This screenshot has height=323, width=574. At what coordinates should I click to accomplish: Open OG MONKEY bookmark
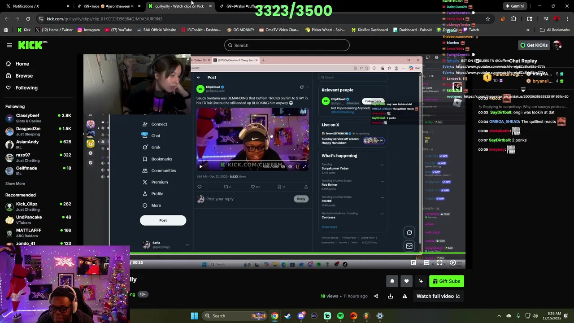point(241,30)
